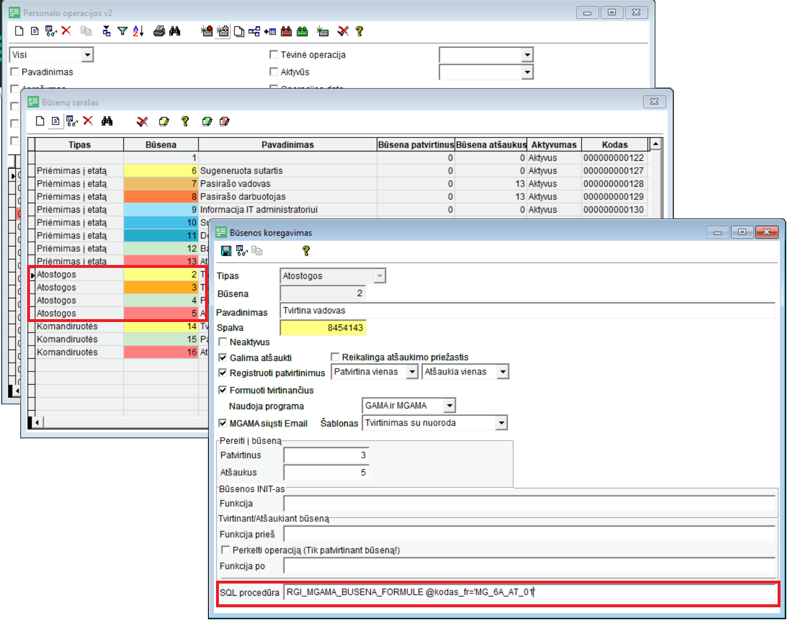Viewport: 788px width, 621px height.
Task: Click the hierarchy tree icon in Personalo operacijos toolbar
Action: click(254, 31)
